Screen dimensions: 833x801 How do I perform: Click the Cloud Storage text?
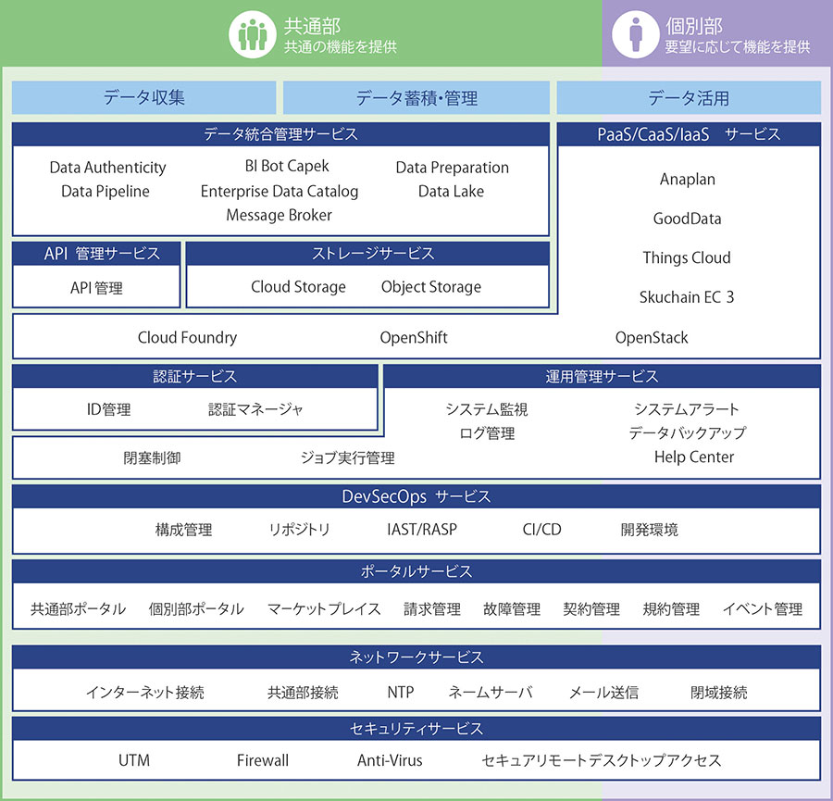point(298,287)
